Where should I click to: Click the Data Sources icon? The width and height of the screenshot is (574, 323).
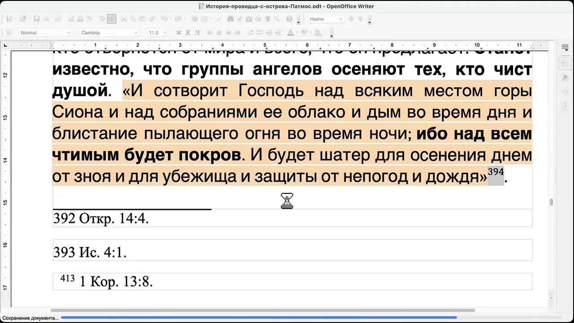(x=258, y=19)
